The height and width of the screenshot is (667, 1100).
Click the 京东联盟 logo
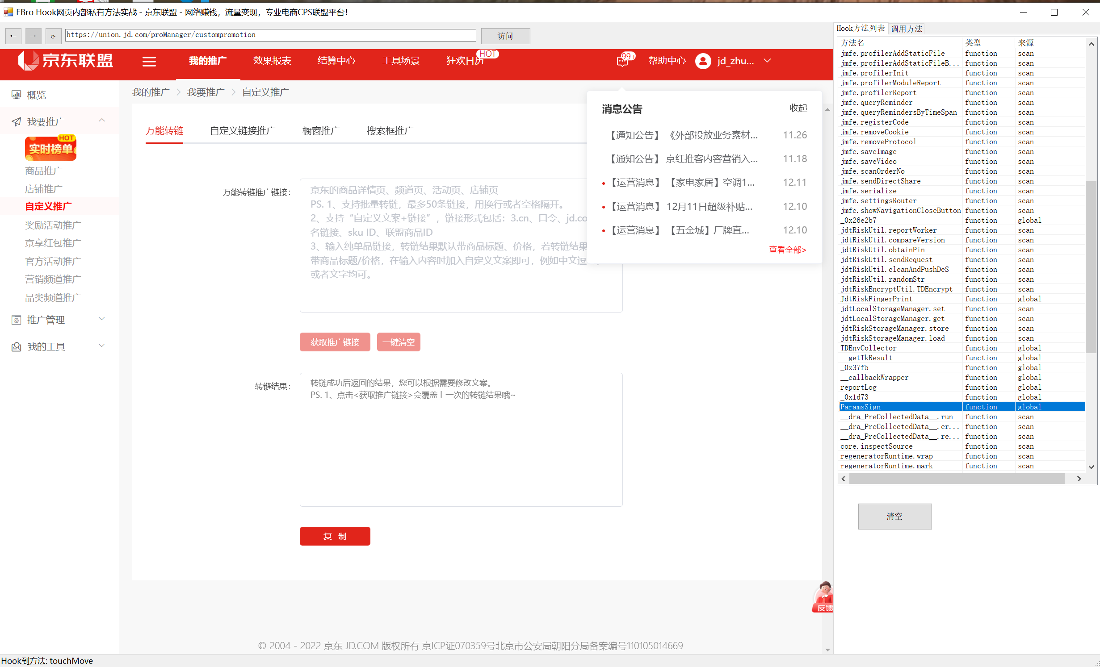[66, 61]
